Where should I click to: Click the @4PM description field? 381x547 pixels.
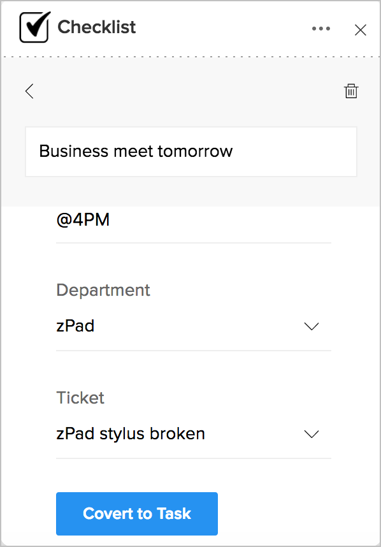[x=194, y=223]
